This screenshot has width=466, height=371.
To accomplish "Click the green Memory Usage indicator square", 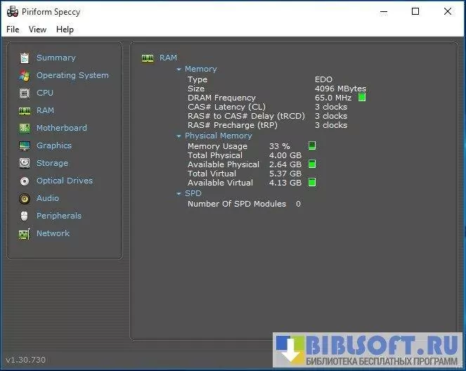I will [x=312, y=145].
